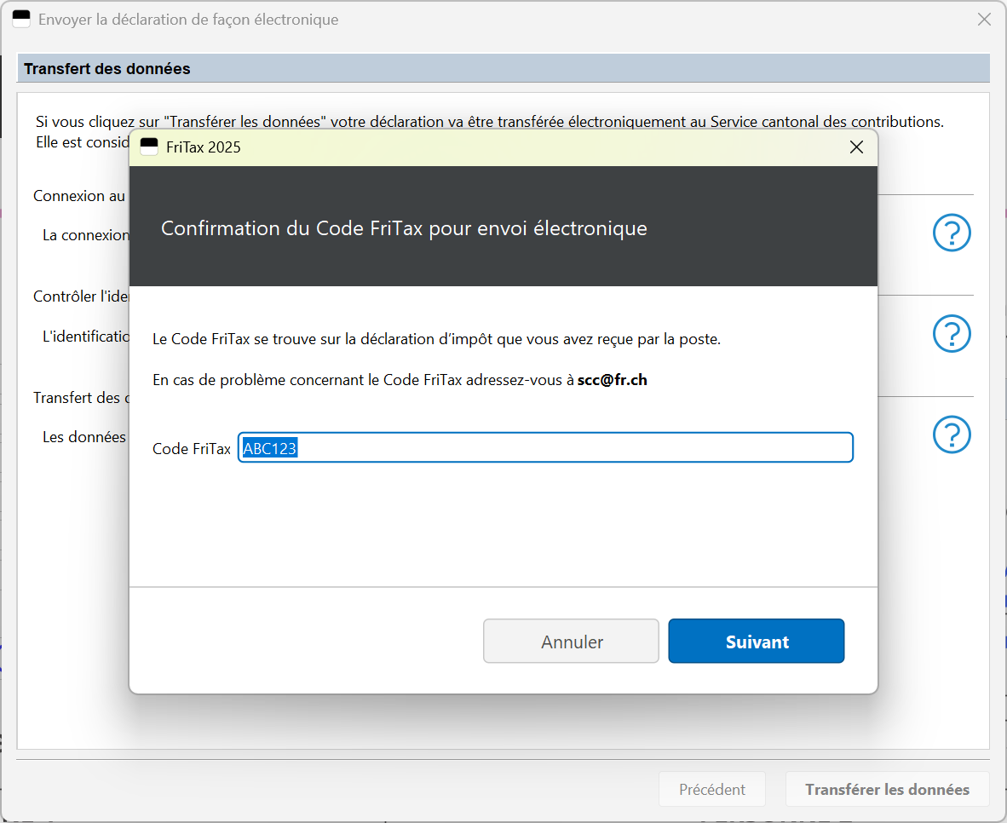This screenshot has width=1007, height=823.
Task: Click 'La connexion' text in background window
Action: tap(86, 235)
